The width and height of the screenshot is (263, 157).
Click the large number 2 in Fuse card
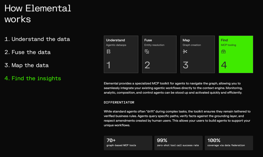(147, 65)
